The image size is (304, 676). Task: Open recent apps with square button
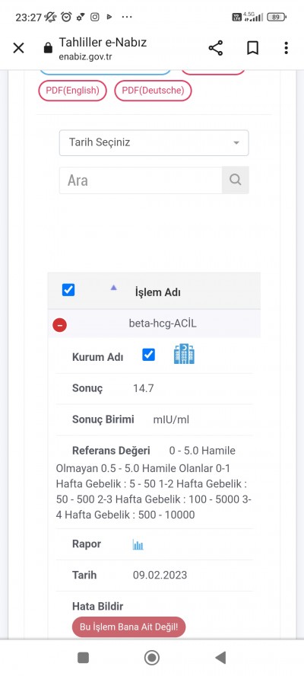coord(83,658)
